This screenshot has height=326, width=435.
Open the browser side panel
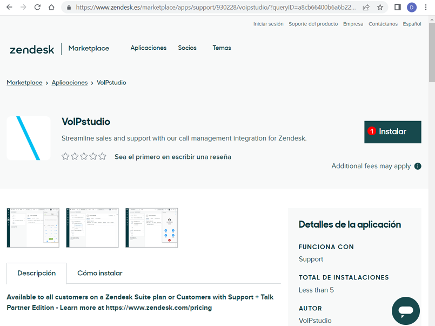pos(398,7)
